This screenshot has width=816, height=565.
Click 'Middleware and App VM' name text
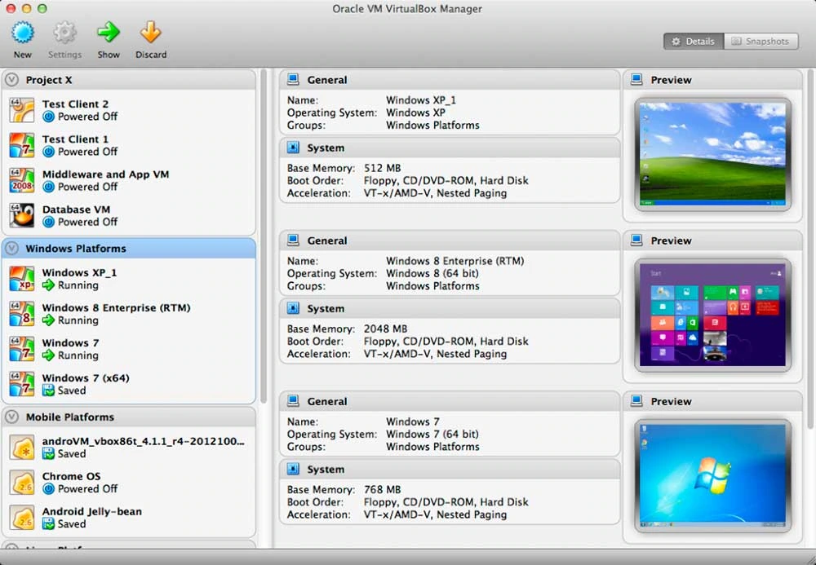[105, 174]
